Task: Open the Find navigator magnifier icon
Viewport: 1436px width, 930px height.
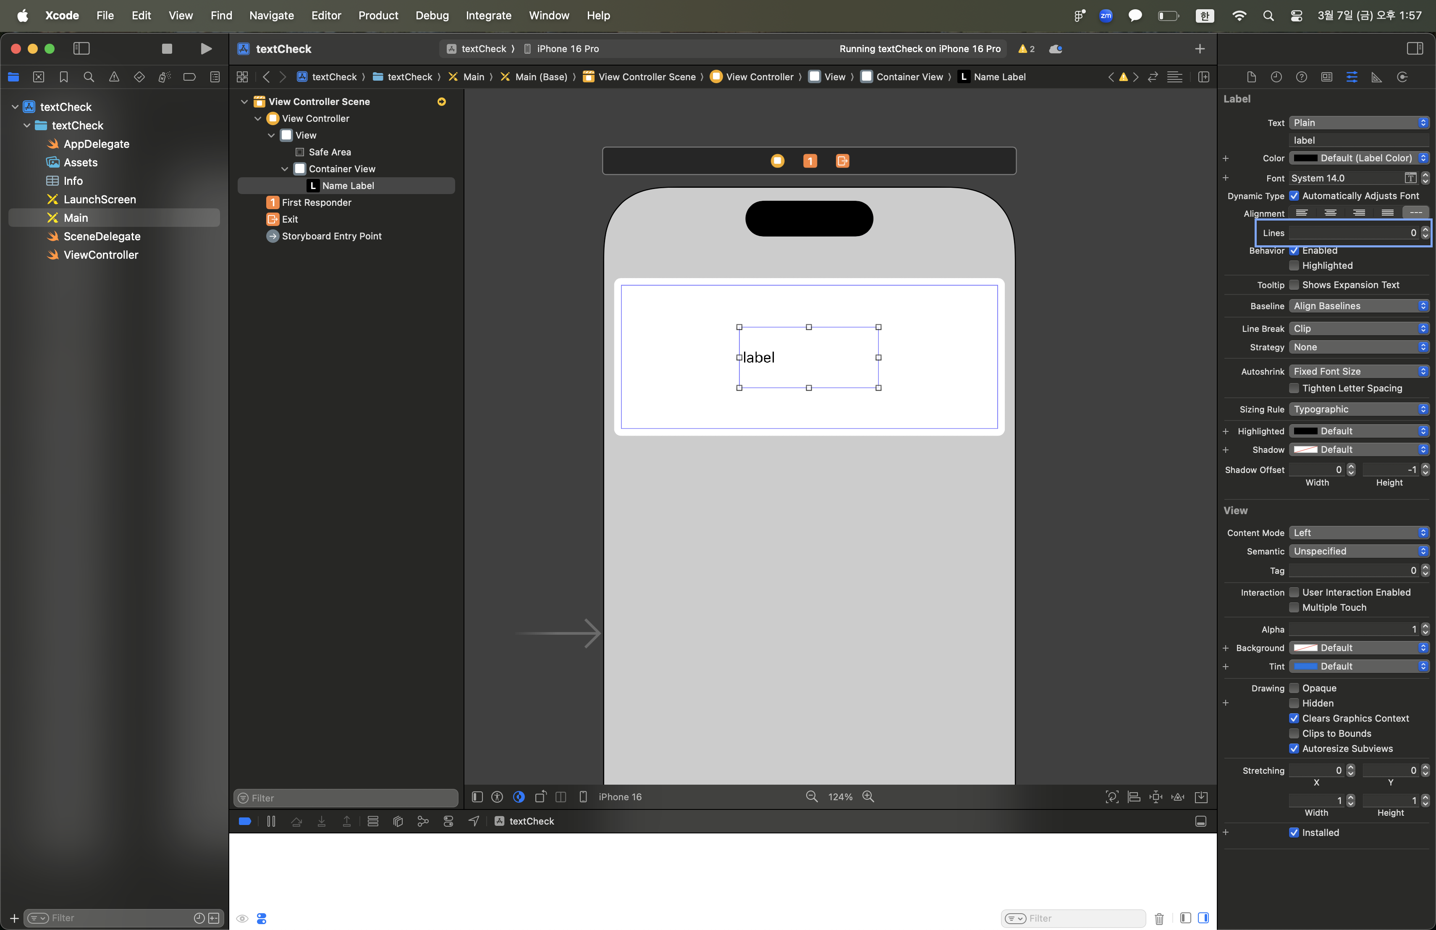Action: (x=89, y=76)
